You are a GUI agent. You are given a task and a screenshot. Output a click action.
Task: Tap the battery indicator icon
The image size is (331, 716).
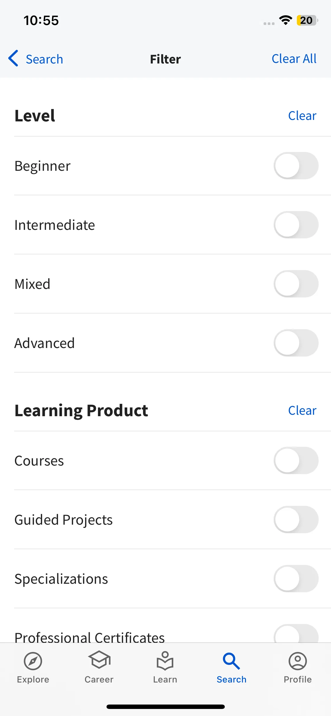click(x=307, y=20)
